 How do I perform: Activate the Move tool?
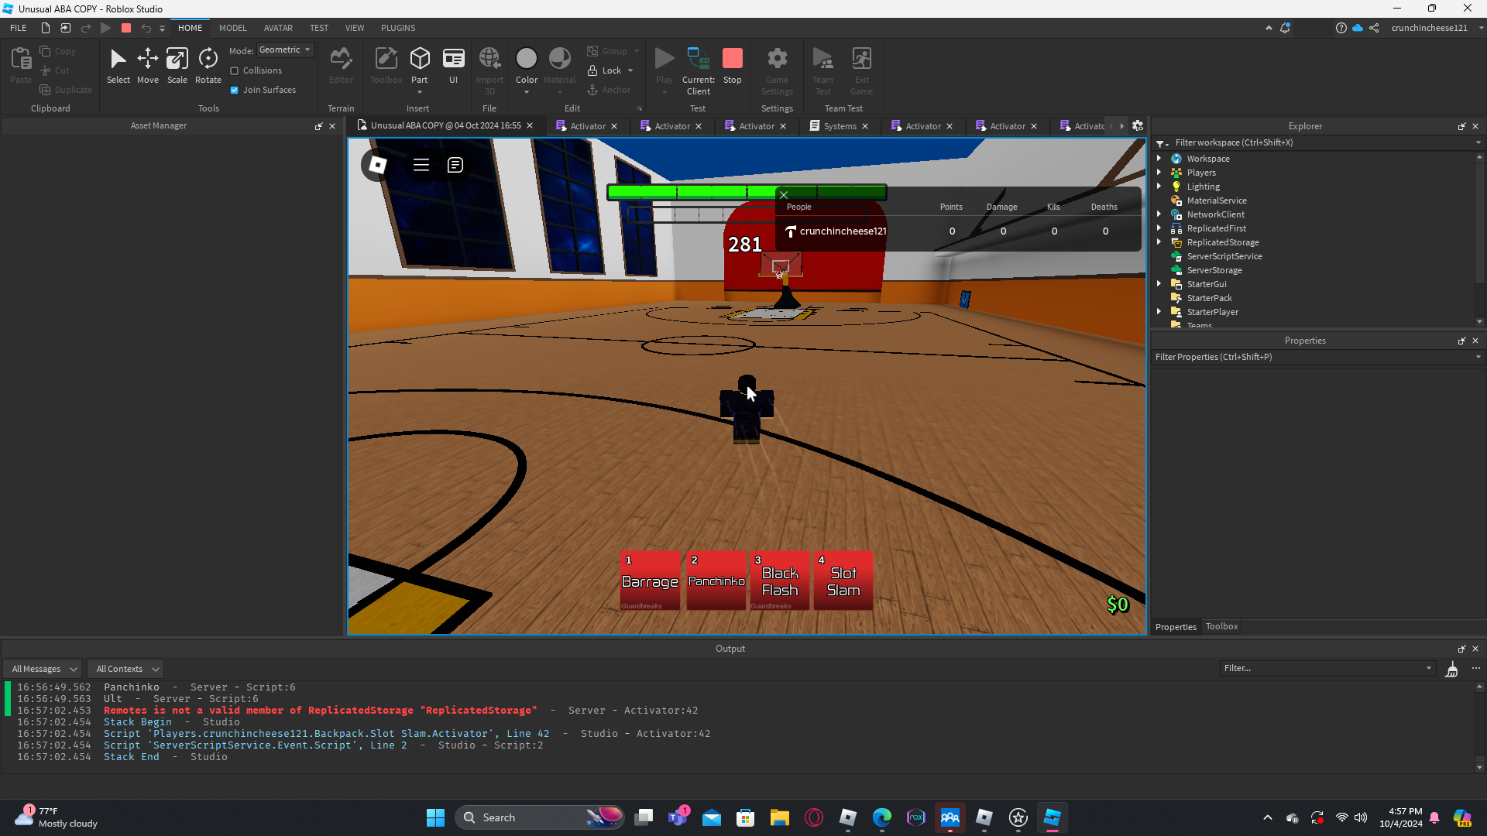pyautogui.click(x=148, y=66)
